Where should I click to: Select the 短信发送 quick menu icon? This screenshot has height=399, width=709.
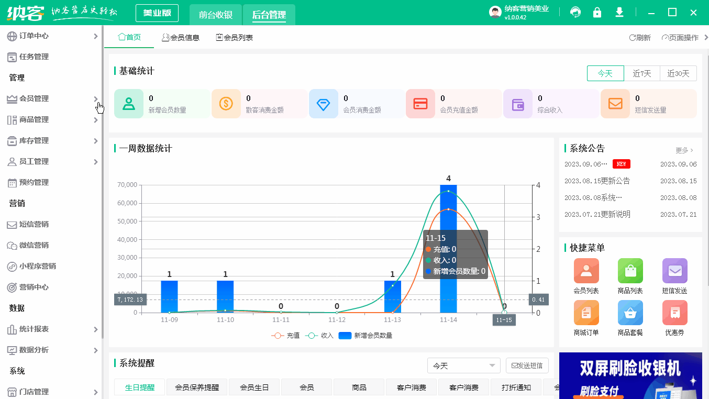point(674,271)
